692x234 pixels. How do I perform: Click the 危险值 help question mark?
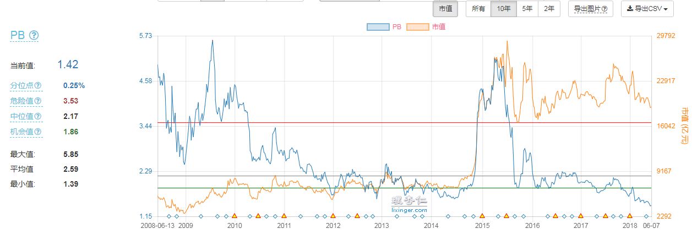click(38, 101)
